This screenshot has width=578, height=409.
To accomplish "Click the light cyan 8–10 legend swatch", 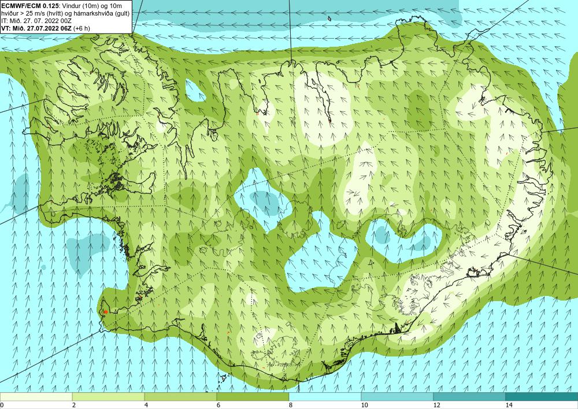I will pyautogui.click(x=325, y=396).
